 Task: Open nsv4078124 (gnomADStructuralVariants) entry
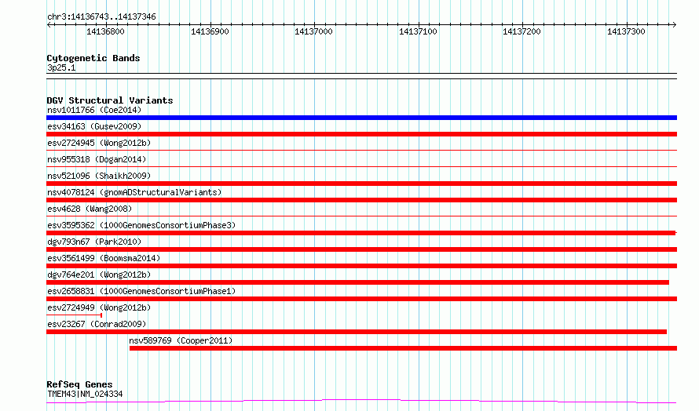pos(134,192)
